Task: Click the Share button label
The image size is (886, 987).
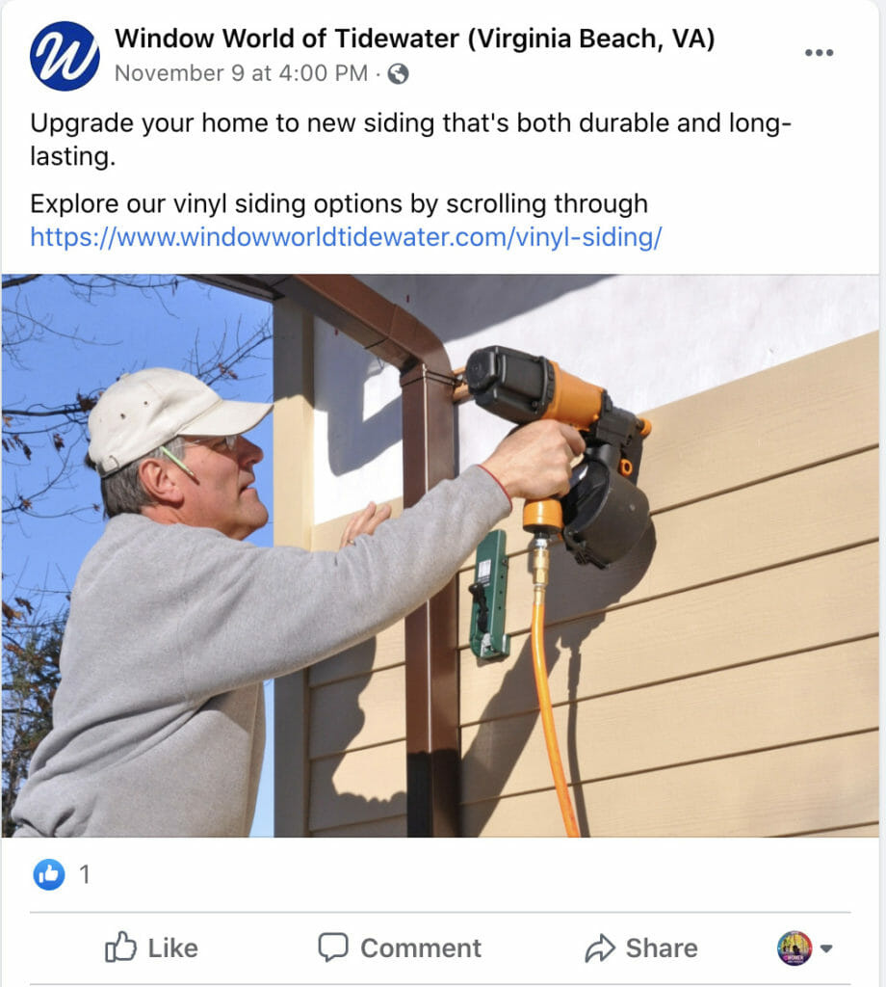Action: [662, 948]
